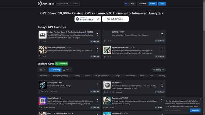Open Quick QR Art #19 title
Image resolution: width=205 pixels, height=115 pixels.
pyautogui.click(x=54, y=98)
